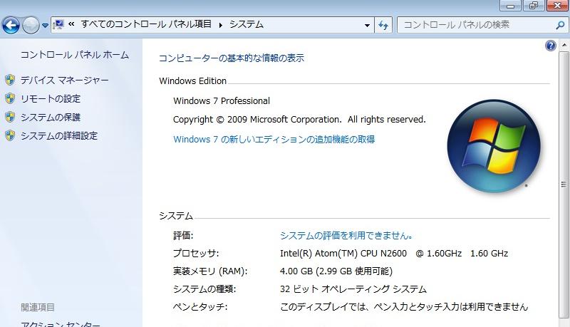Select すべてのコントロール パネル項目 breadcrumb
The image size is (570, 327).
[x=146, y=24]
